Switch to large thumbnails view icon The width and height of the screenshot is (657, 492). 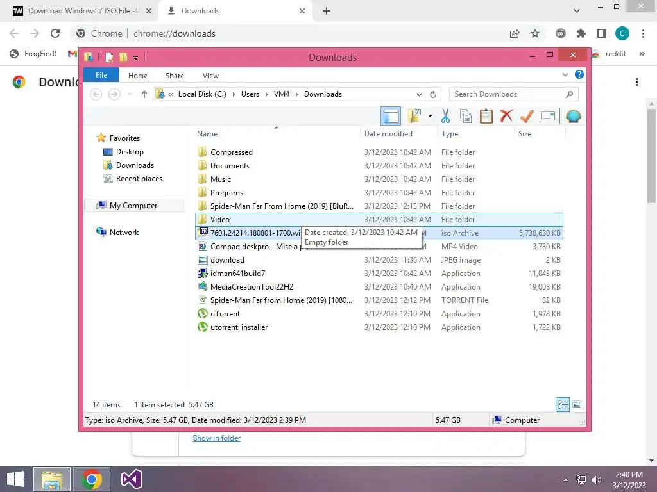coord(577,404)
